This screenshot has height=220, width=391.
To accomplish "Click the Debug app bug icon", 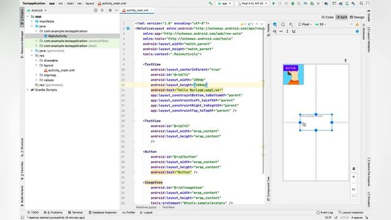I will click(293, 4).
